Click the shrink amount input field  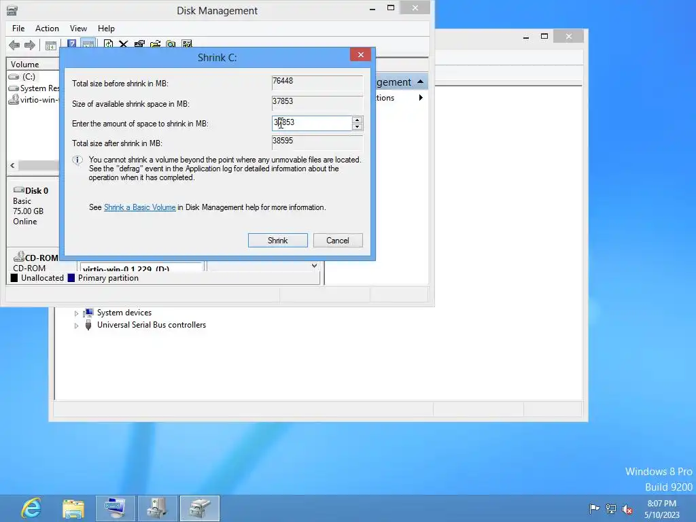click(312, 124)
